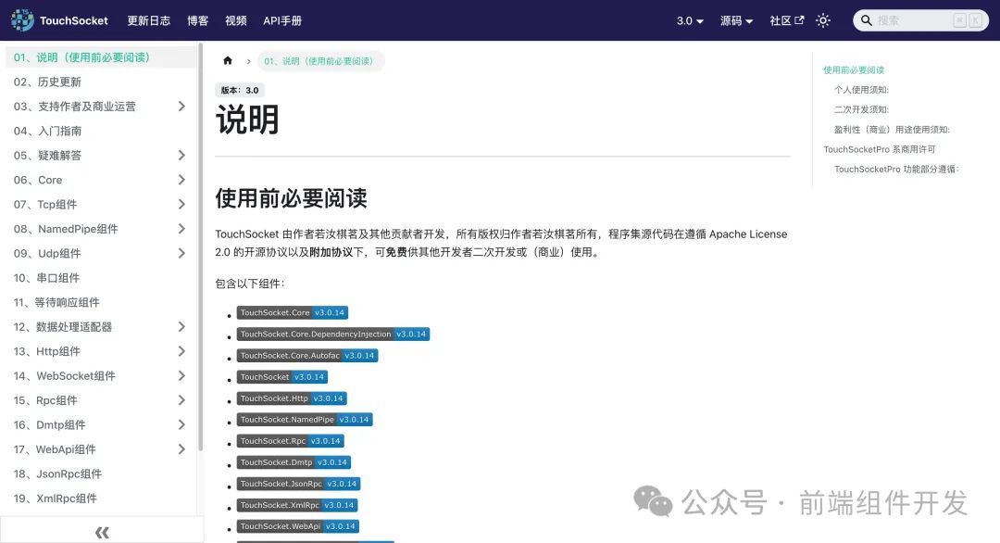The height and width of the screenshot is (543, 1000).
Task: Click the TouchSocket logo icon
Action: (22, 20)
